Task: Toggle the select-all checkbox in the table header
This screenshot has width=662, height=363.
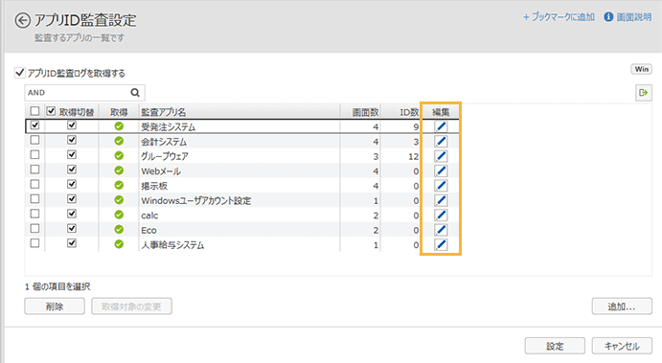Action: tap(34, 111)
